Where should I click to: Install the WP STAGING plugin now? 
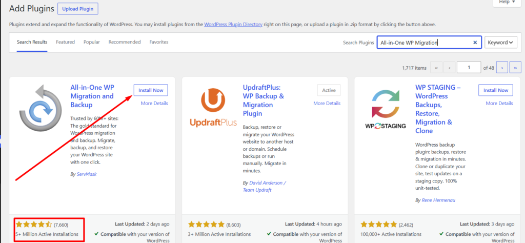tap(496, 90)
